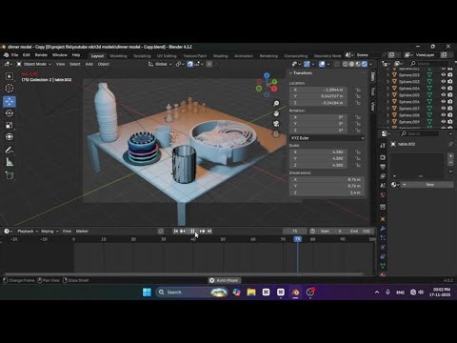Switch to the UV Editing workspace tab

click(167, 56)
